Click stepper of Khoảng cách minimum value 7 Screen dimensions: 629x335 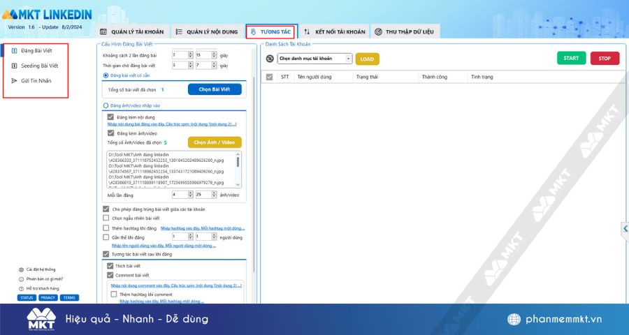point(191,55)
